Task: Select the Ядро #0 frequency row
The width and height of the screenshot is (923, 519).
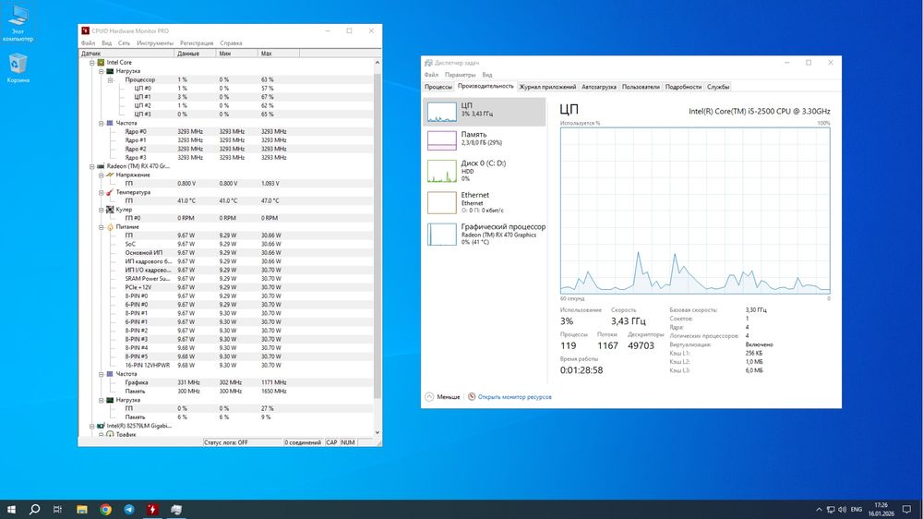Action: [x=226, y=132]
